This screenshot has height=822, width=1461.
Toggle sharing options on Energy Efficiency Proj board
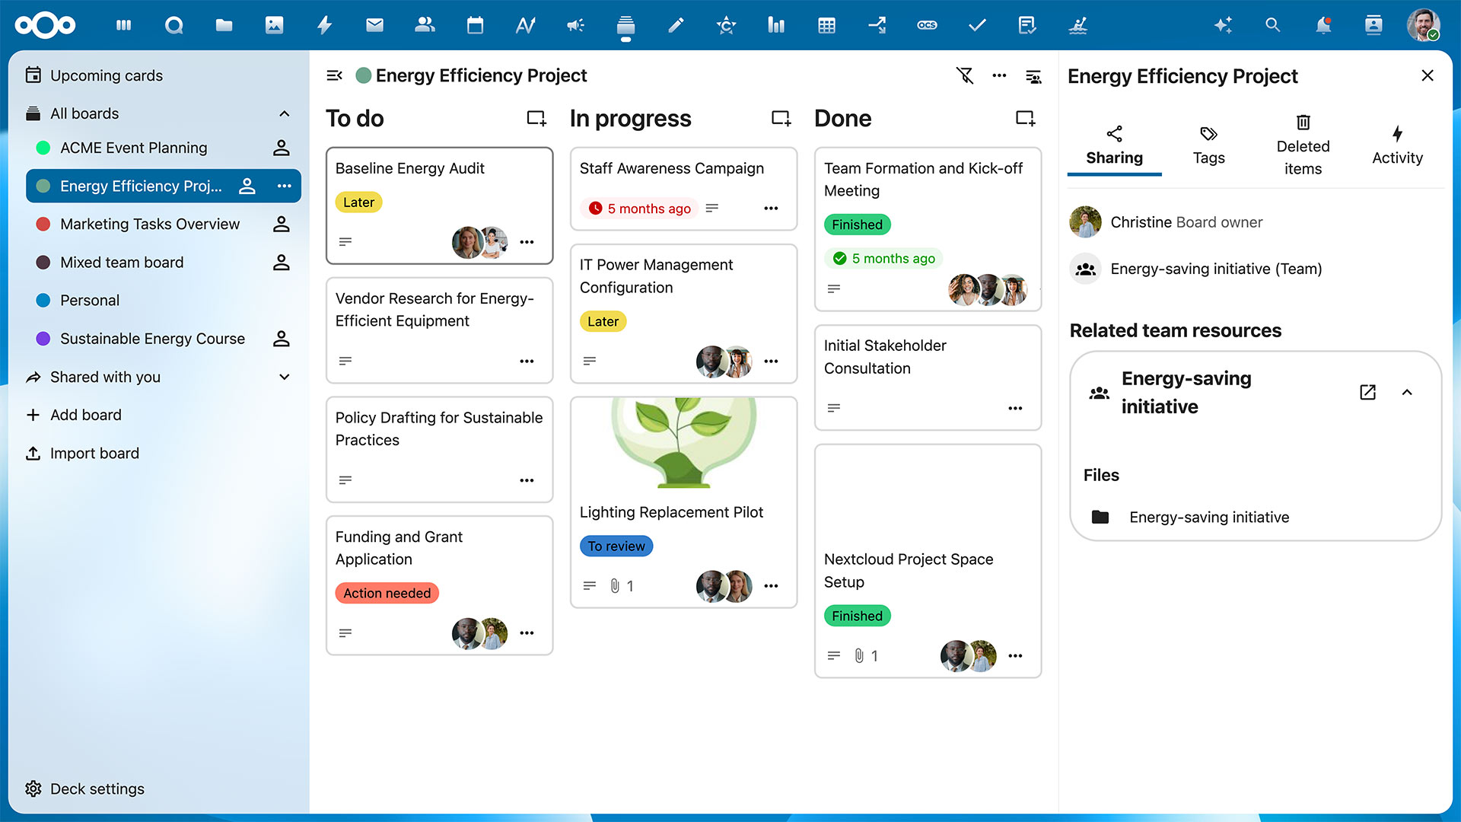click(247, 186)
